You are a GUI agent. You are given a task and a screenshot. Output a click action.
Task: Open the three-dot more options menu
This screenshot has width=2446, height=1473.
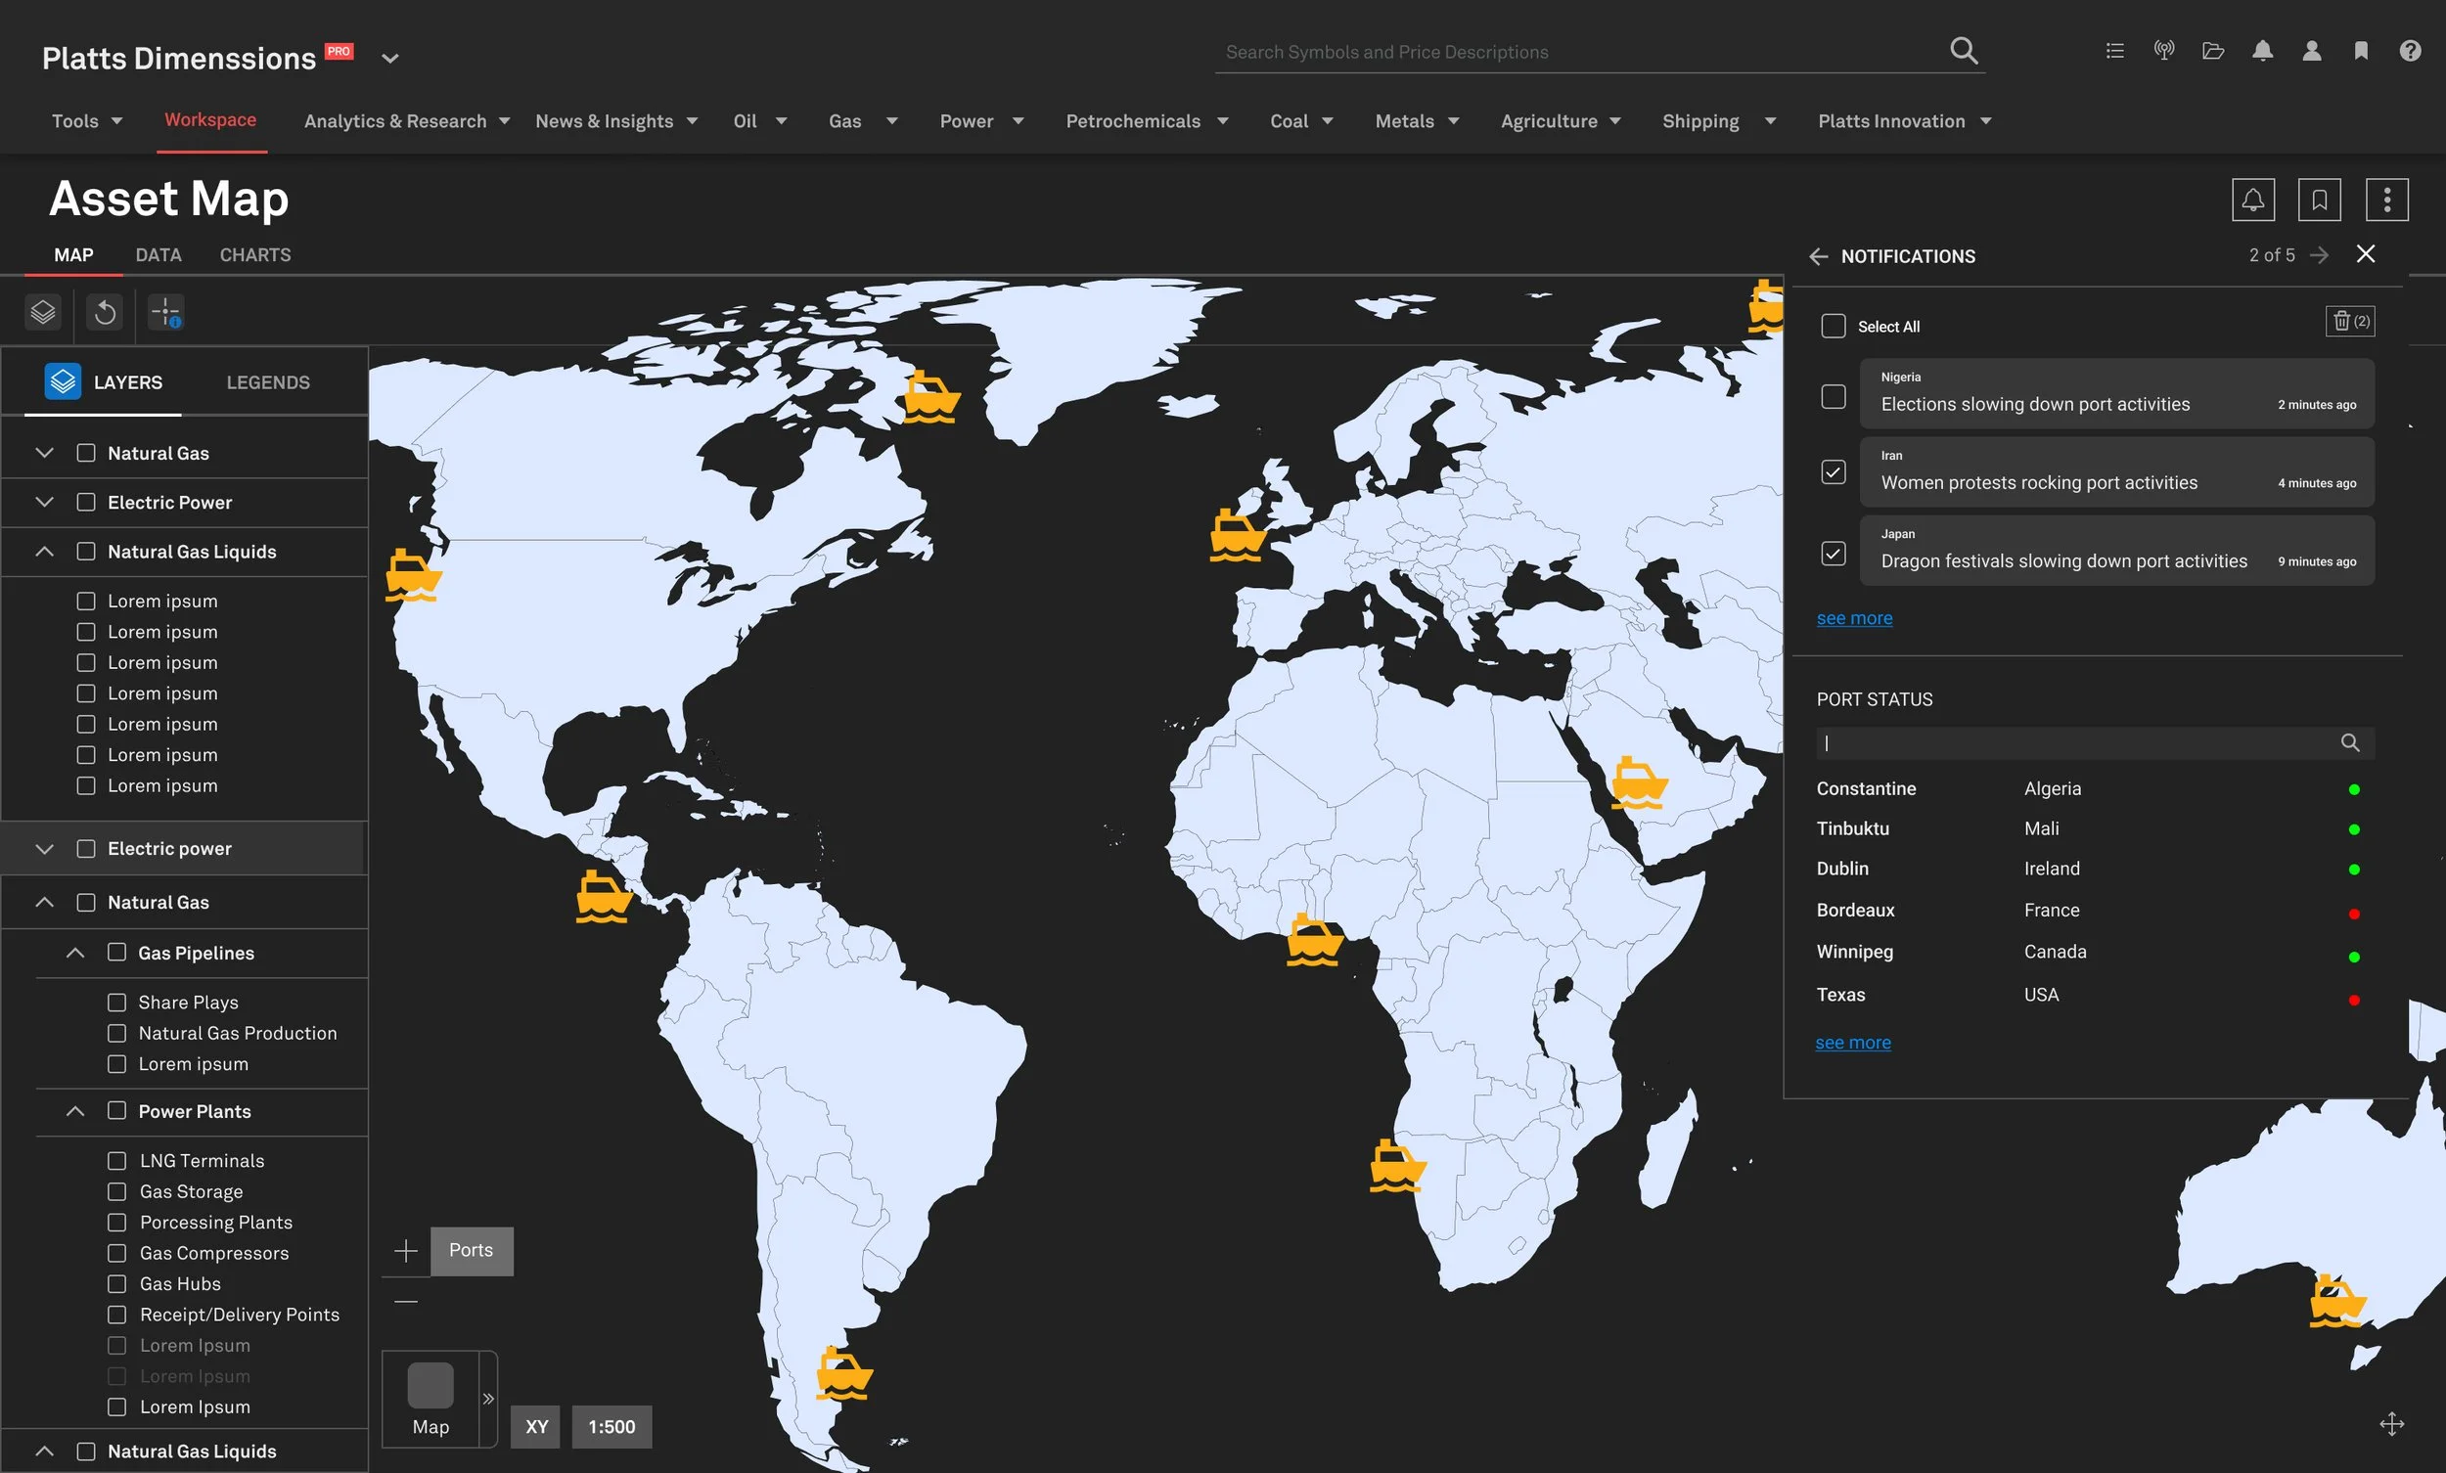pos(2386,201)
